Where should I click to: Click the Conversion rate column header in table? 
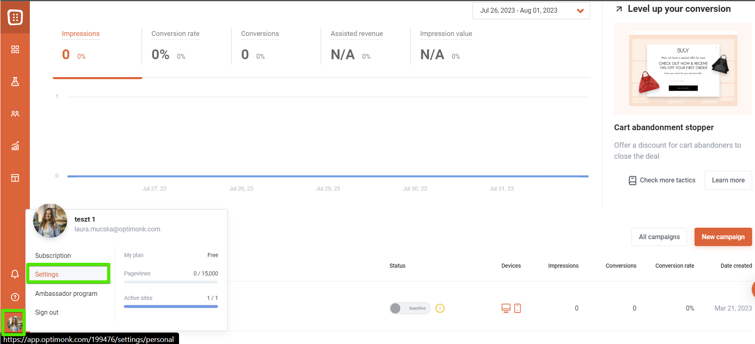click(674, 266)
